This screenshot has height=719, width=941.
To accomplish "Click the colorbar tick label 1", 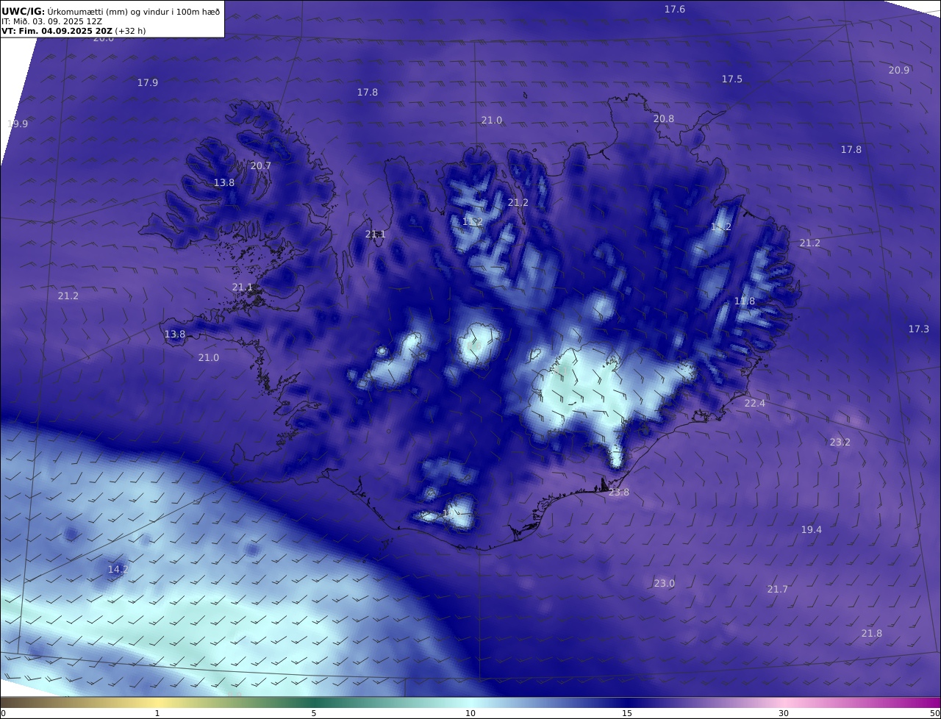I will (157, 713).
